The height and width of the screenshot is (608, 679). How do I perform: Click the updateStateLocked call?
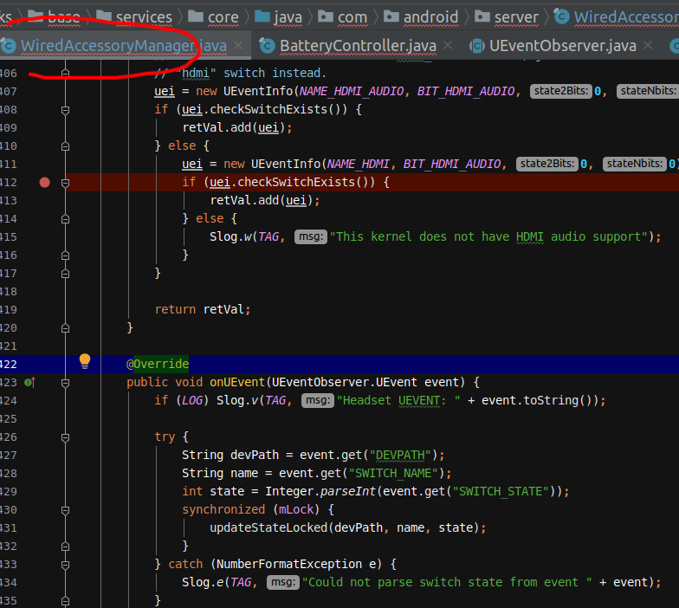pyautogui.click(x=268, y=527)
